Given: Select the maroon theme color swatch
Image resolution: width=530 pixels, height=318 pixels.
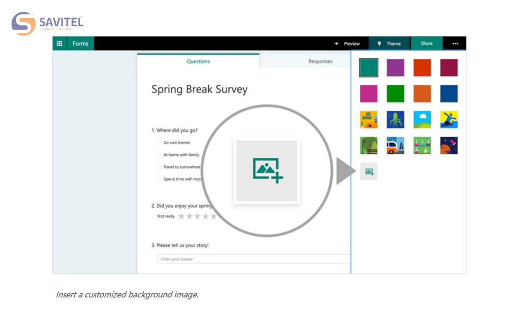Looking at the screenshot, I should (449, 68).
